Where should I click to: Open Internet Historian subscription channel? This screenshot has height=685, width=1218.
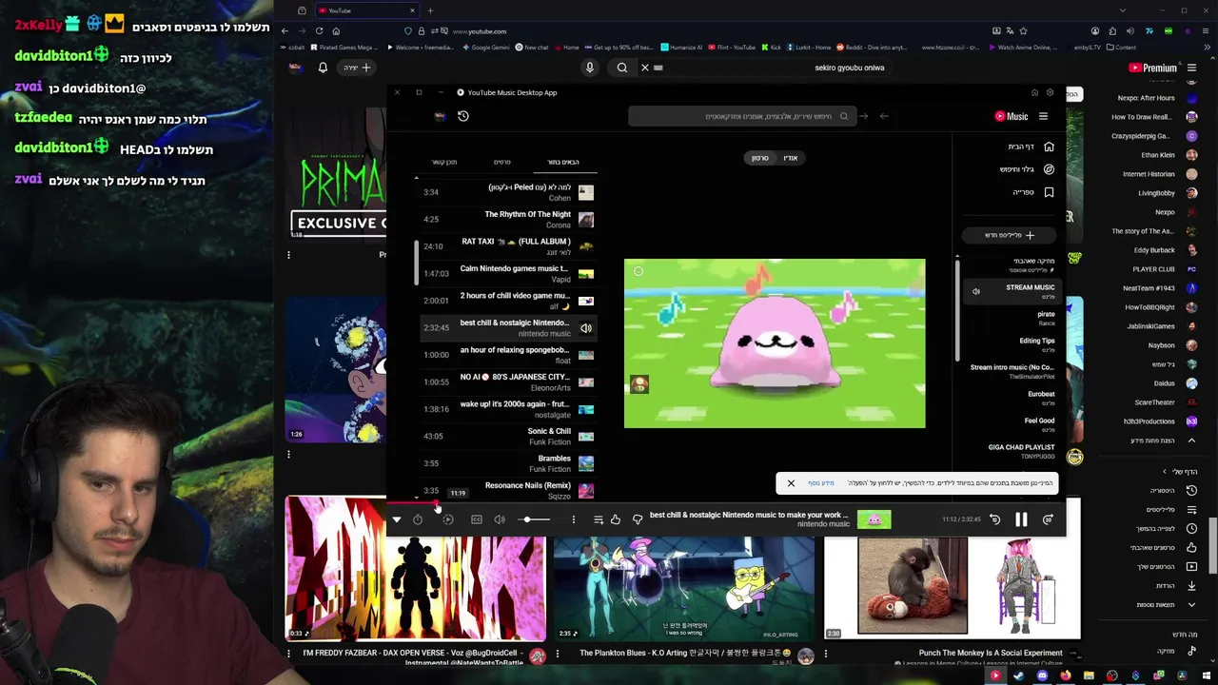pyautogui.click(x=1159, y=174)
